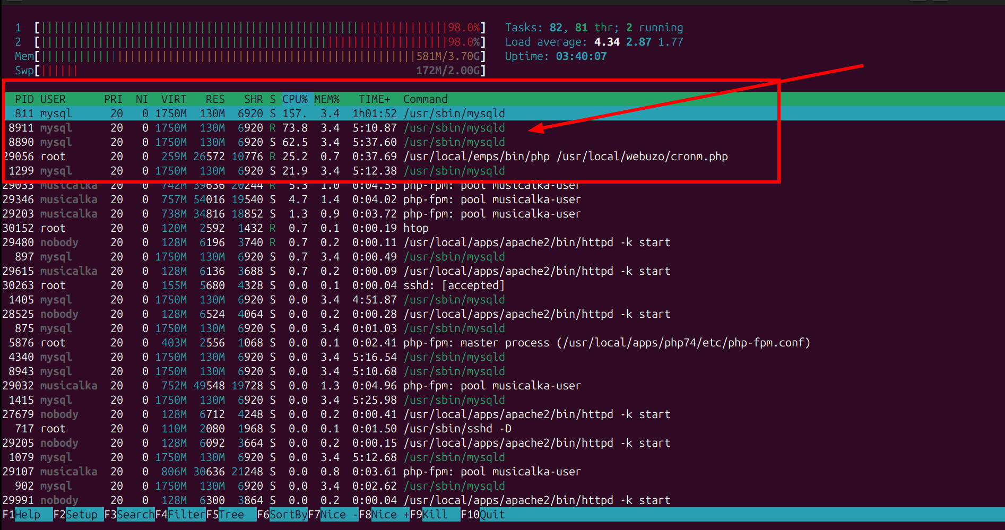Select the sshd -D process row
Screen dimensions: 1005x530
[x=318, y=429]
